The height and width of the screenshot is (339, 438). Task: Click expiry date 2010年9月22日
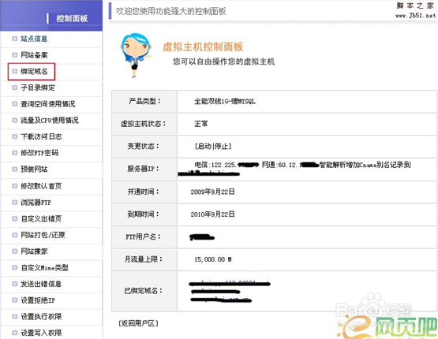(x=212, y=214)
